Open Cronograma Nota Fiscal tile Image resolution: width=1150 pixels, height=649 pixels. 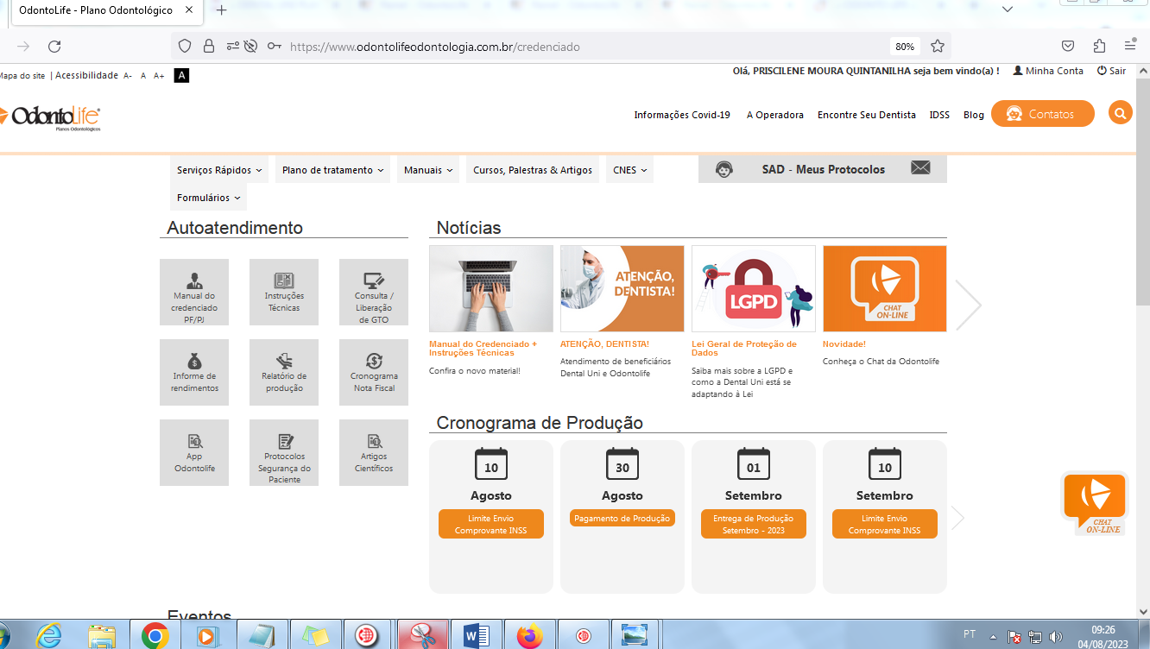pyautogui.click(x=374, y=373)
